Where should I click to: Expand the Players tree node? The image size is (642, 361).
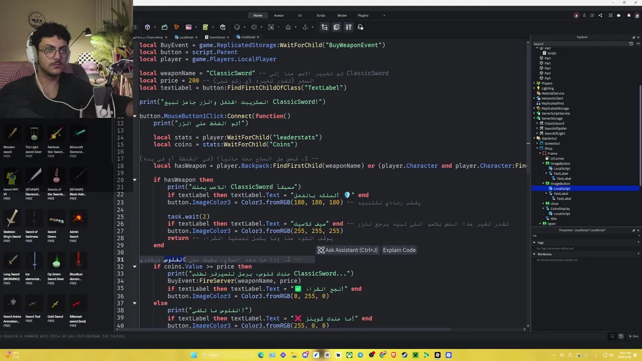pyautogui.click(x=534, y=83)
